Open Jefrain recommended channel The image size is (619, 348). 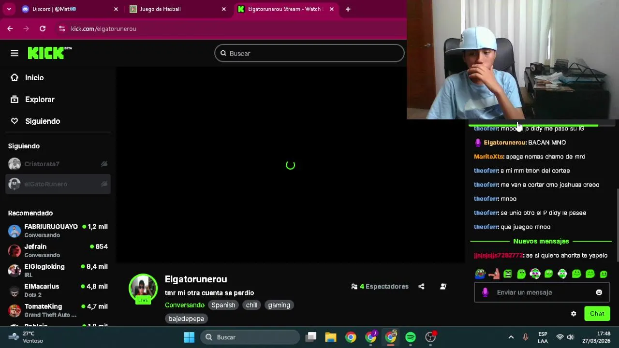pos(58,250)
